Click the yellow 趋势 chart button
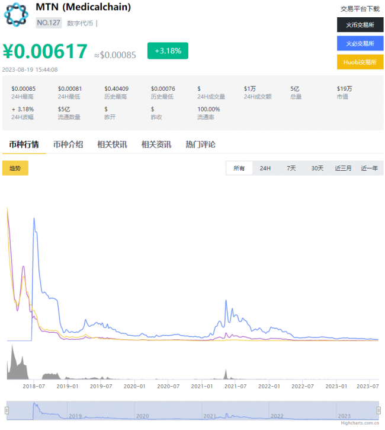Viewport: 385px width, 430px height. pos(15,168)
